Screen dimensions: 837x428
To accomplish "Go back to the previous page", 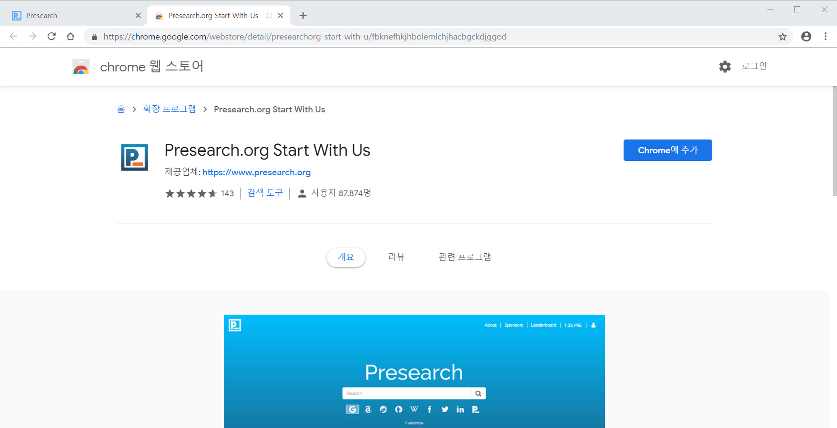I will click(13, 36).
